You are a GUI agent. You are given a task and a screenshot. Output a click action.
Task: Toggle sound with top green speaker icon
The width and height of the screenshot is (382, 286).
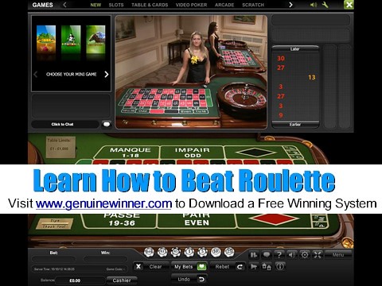click(x=314, y=5)
